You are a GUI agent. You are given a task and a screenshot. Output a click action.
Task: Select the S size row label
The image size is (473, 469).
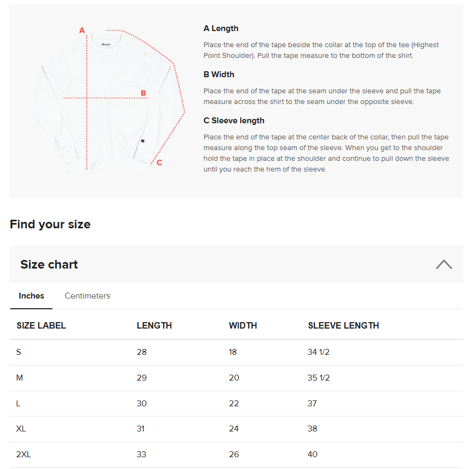[19, 352]
